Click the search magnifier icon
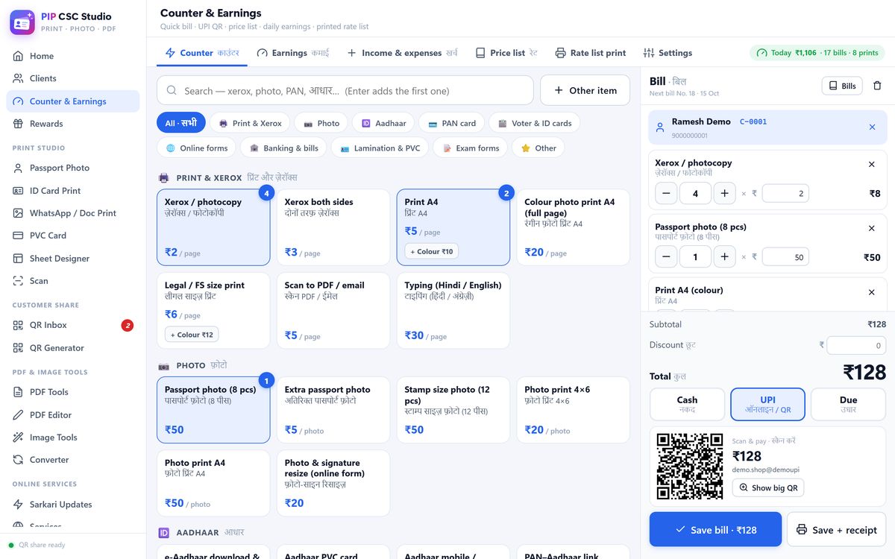The height and width of the screenshot is (559, 895). [x=172, y=91]
